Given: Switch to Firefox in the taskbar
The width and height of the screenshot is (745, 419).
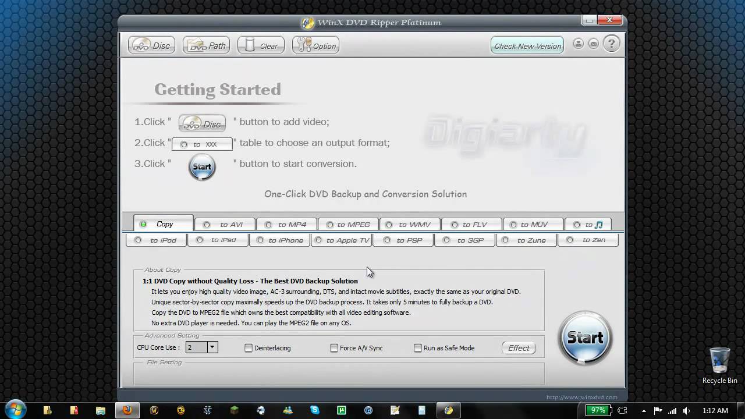Looking at the screenshot, I should click(127, 410).
